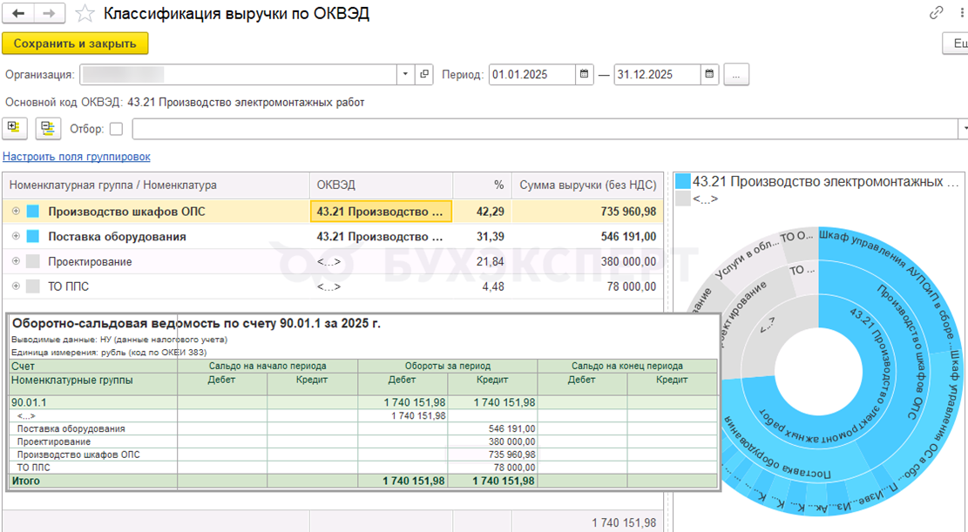Click the open-organization icon next to the Организация field
The height and width of the screenshot is (532, 968).
424,75
